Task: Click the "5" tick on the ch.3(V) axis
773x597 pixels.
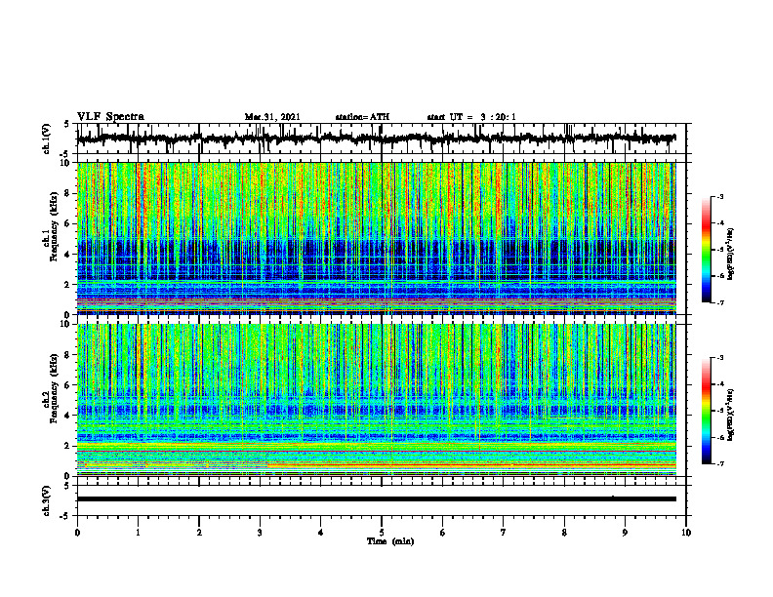Action: tap(66, 486)
